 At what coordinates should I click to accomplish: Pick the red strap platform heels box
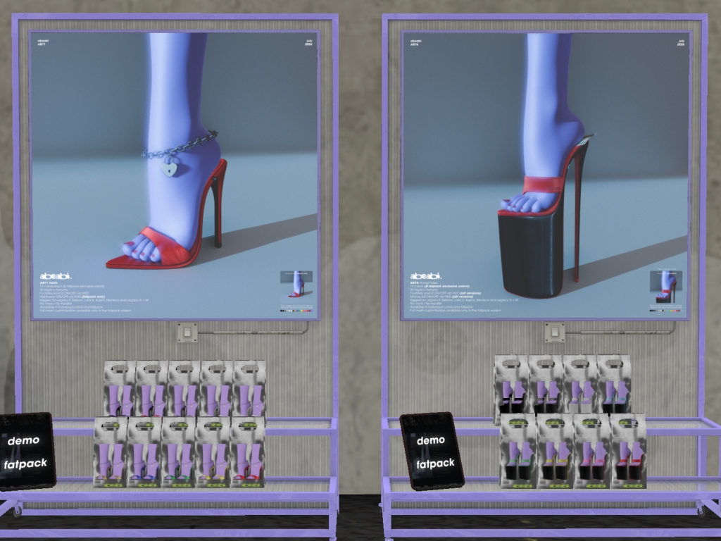(629, 451)
